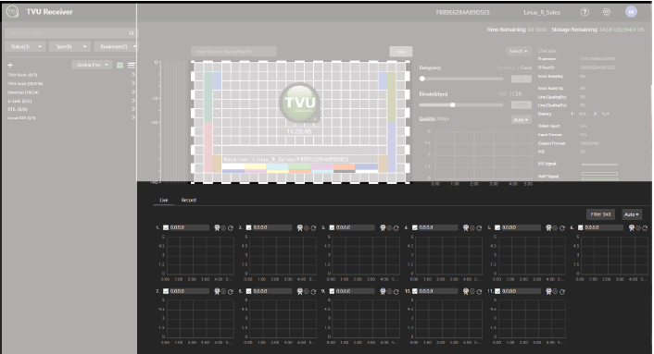Toggle the checkbox for slot 4

[415, 227]
